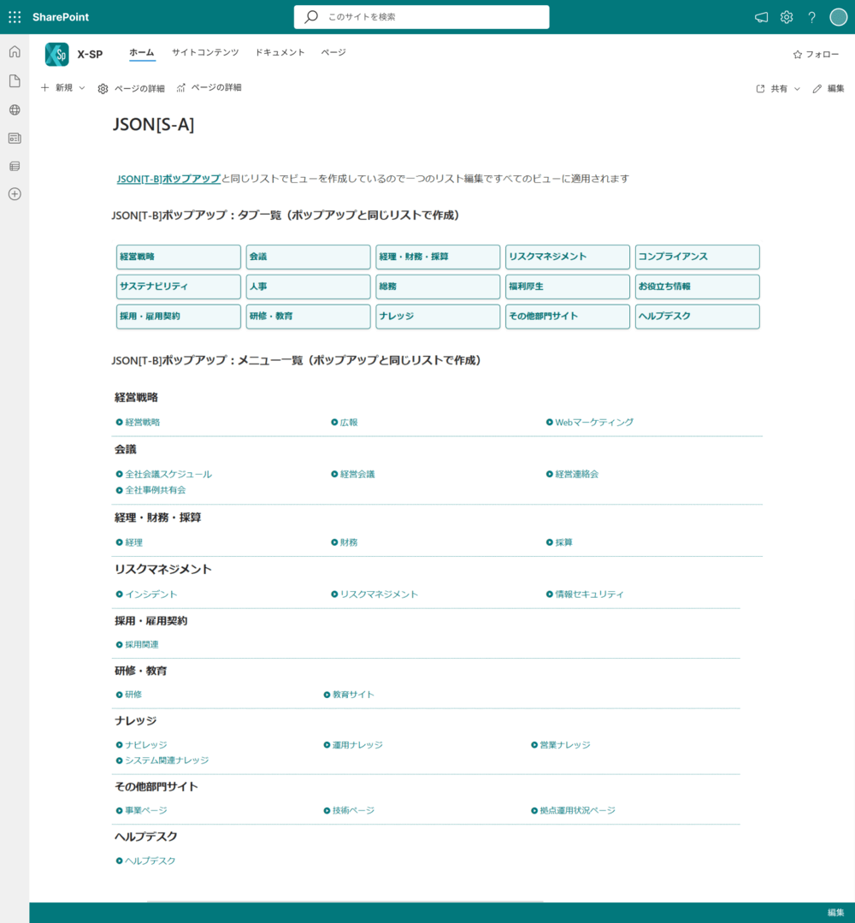Click the share icon next to 共有

[760, 88]
